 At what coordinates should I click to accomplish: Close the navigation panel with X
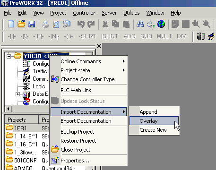click(99, 46)
